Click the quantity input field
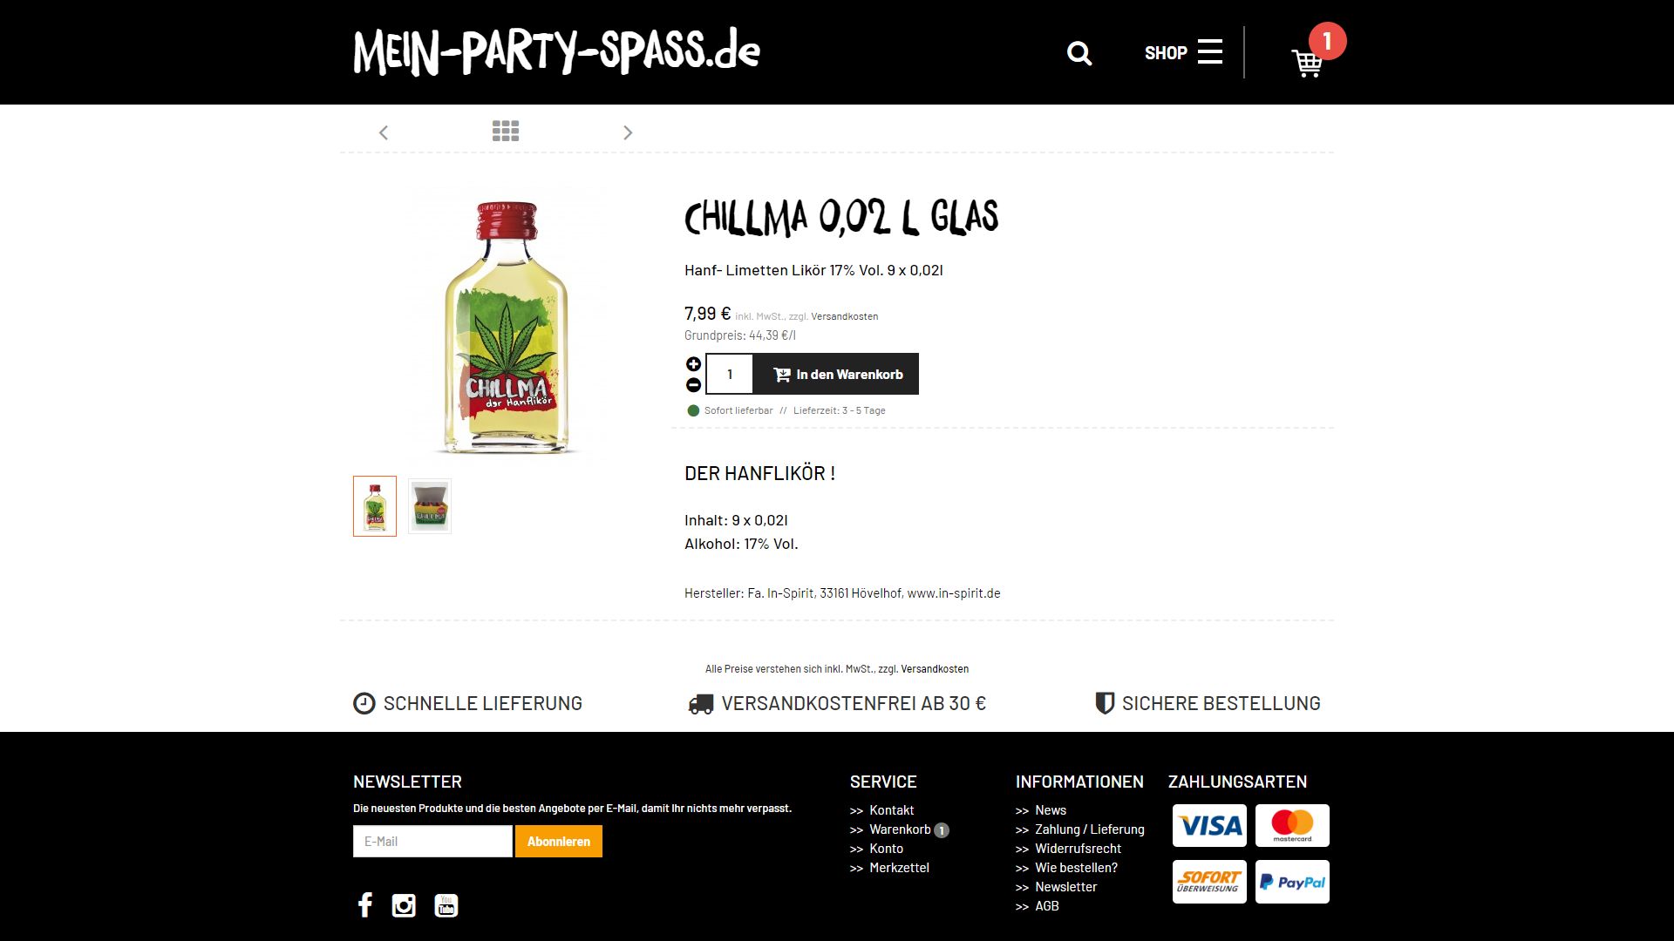Screen dimensions: 1674x941 click(730, 374)
